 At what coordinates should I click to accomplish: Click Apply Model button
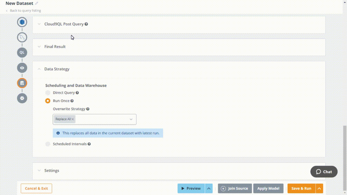[x=268, y=189]
